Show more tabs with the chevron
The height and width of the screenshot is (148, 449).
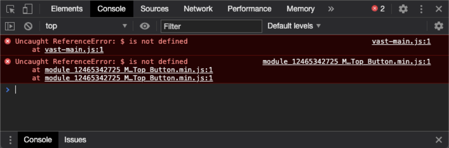(331, 9)
